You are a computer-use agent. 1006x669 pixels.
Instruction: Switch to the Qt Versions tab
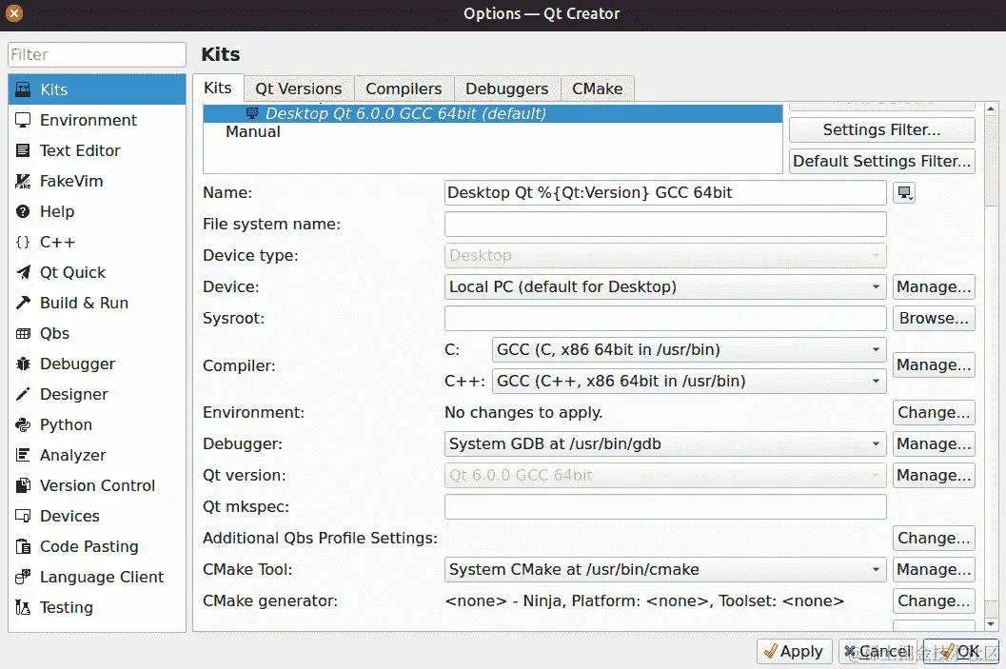pyautogui.click(x=298, y=89)
